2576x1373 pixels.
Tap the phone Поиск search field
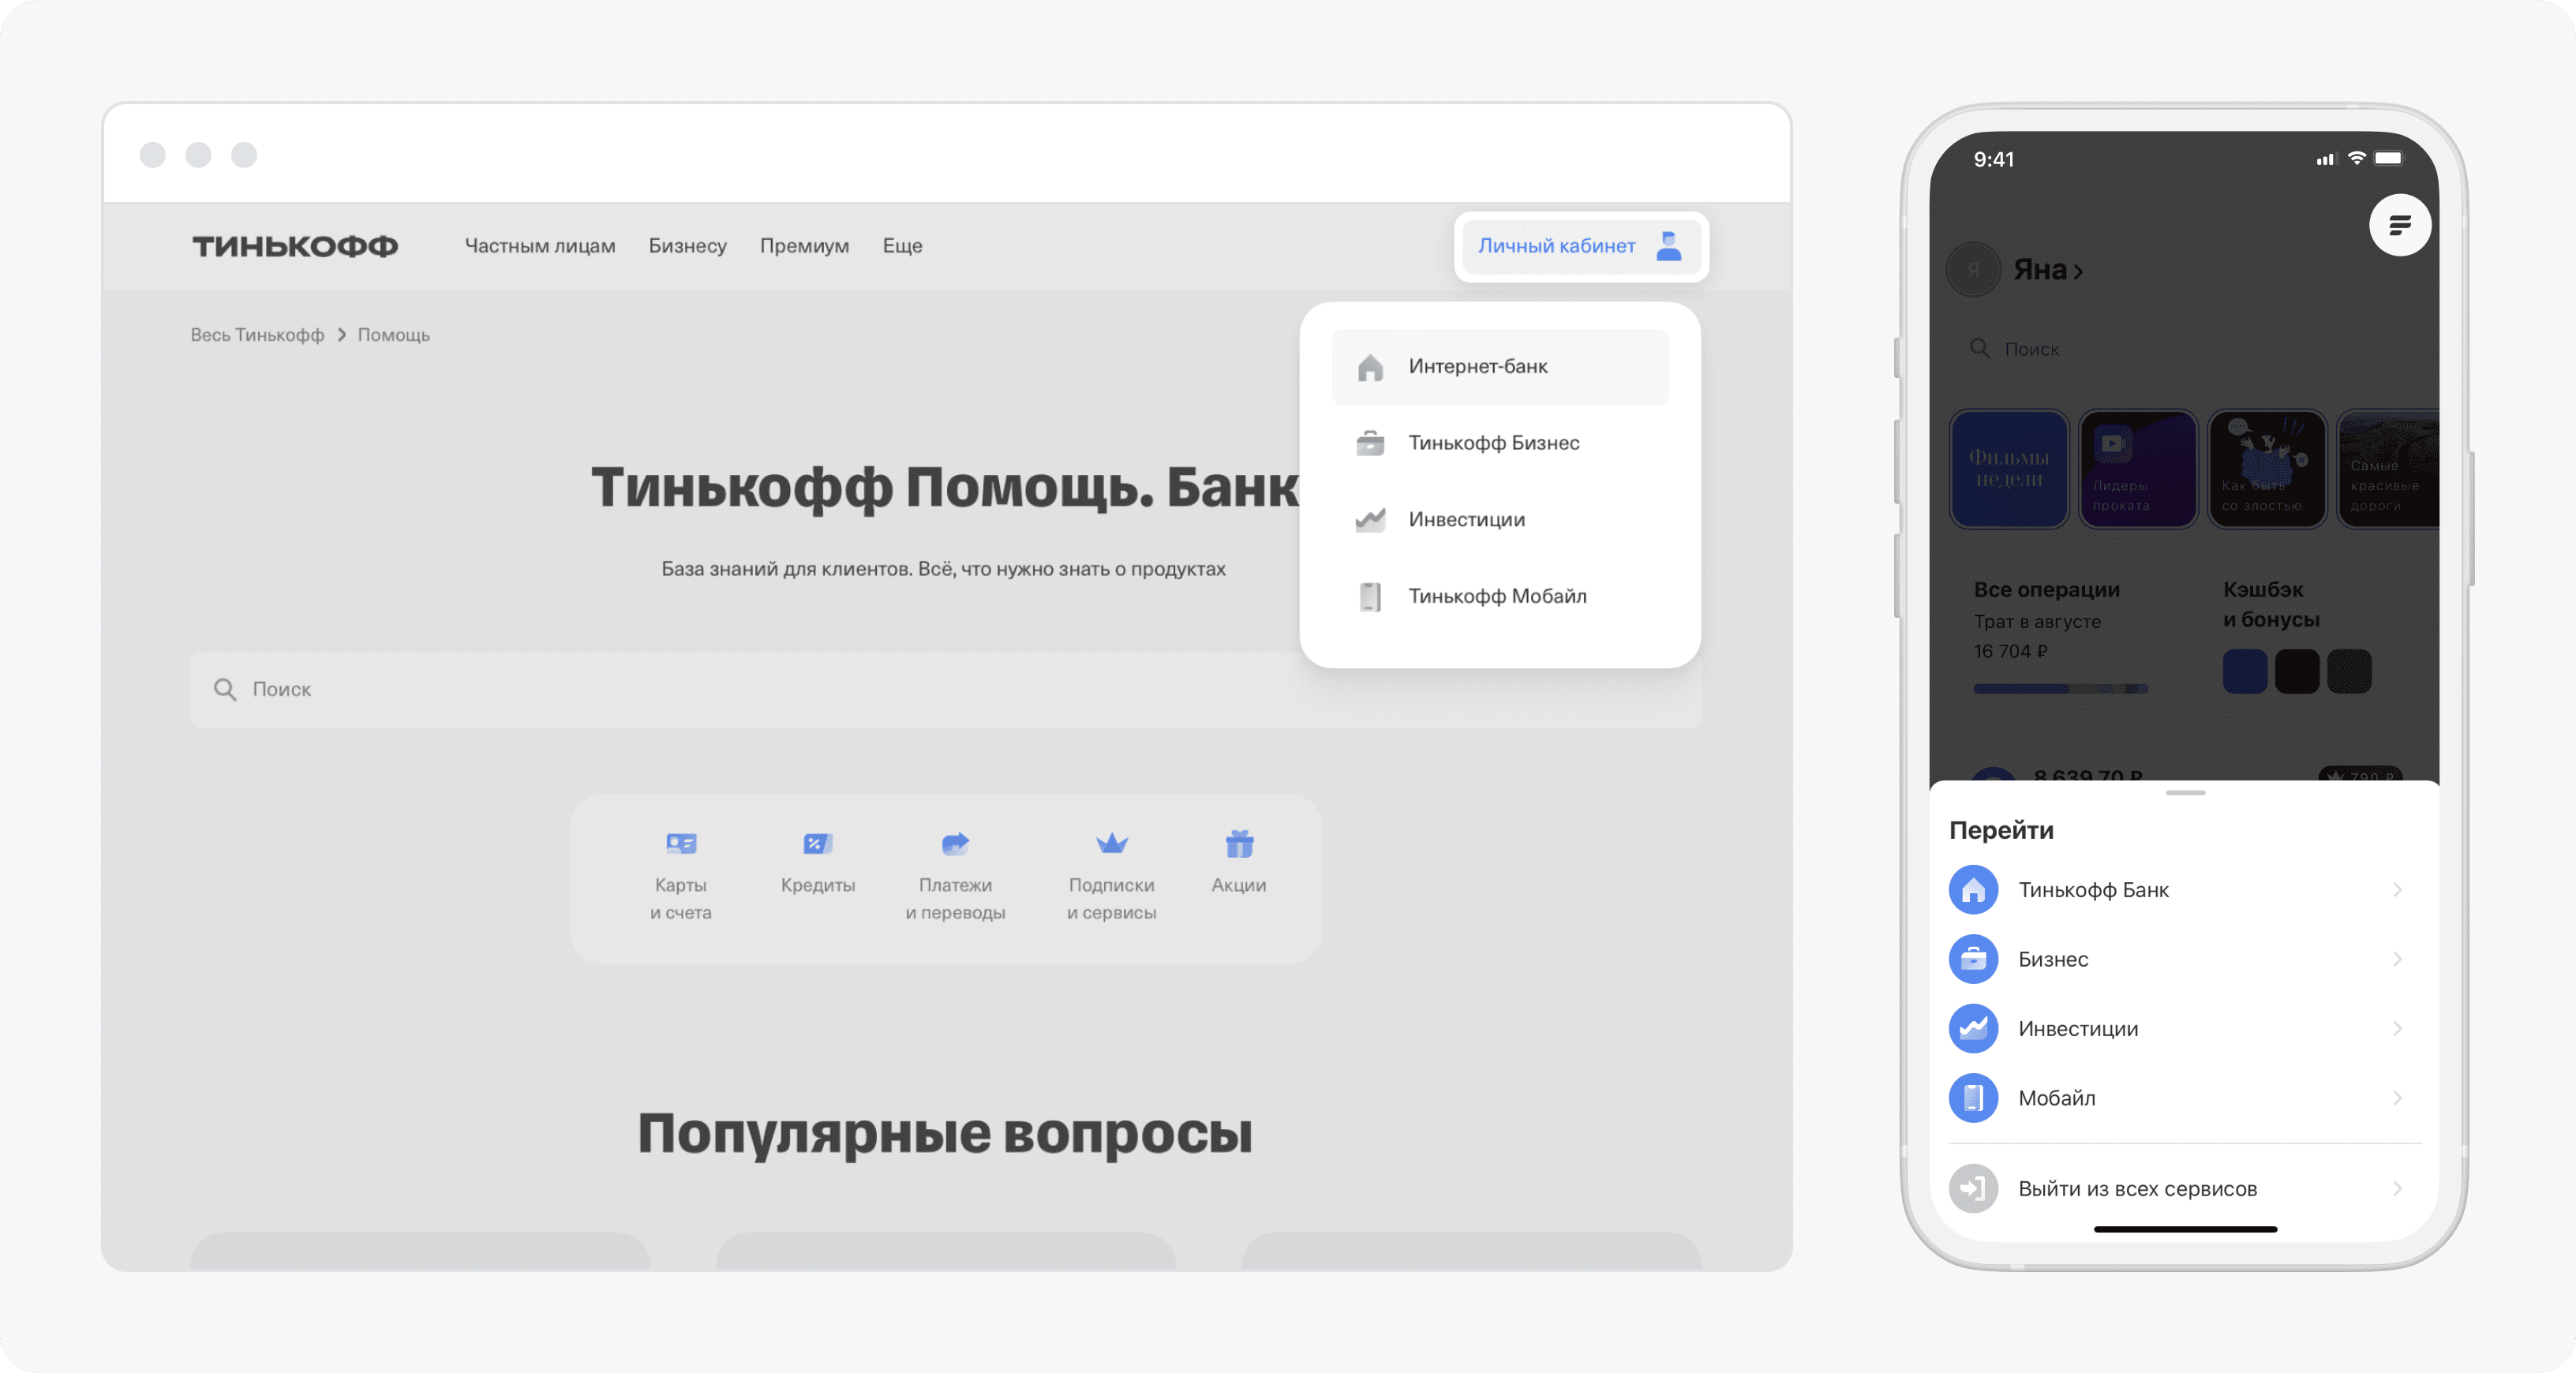pos(2184,349)
